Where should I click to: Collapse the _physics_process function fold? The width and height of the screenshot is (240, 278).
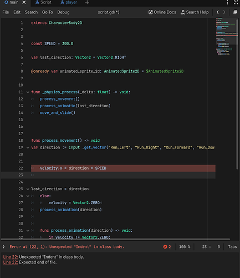click(28, 92)
